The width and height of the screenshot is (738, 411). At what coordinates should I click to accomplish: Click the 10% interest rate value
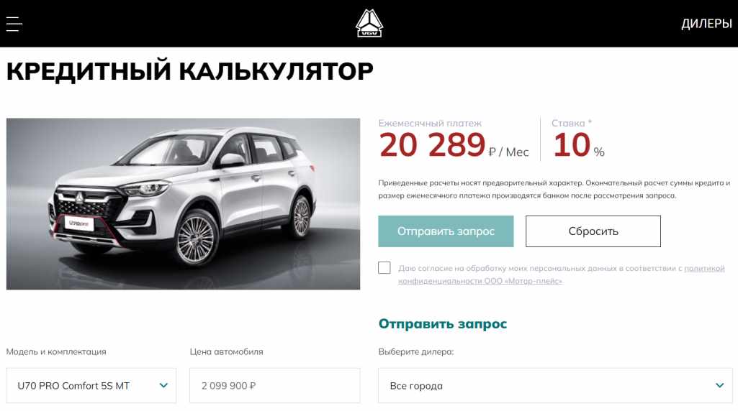tap(578, 144)
